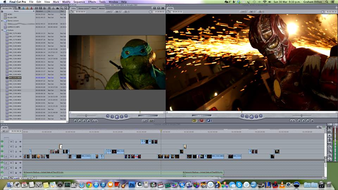Adjust the Viewer shuttle slider
Viewport: 338px width, 190px height.
point(86,116)
